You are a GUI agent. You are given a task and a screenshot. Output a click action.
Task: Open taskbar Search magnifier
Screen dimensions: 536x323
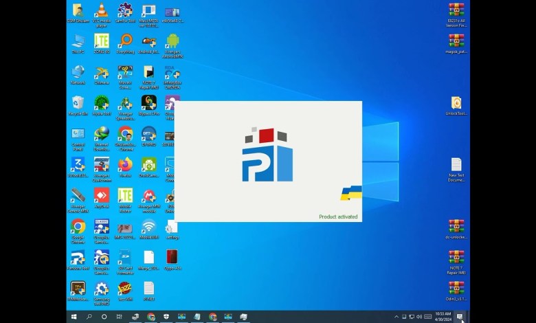[89, 317]
